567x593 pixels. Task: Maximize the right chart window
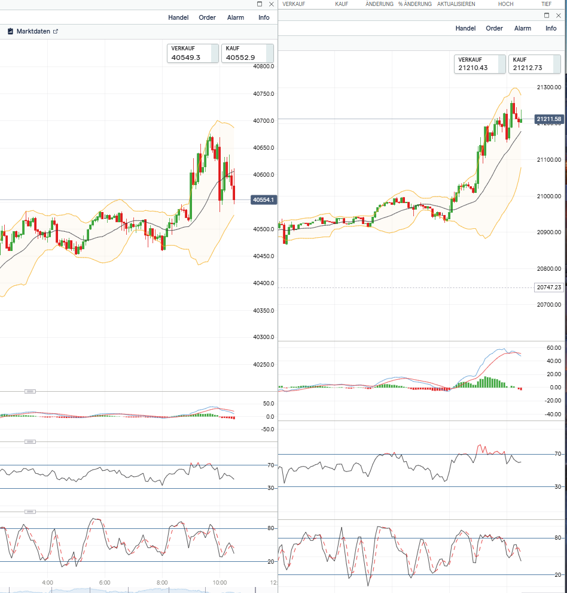point(547,16)
